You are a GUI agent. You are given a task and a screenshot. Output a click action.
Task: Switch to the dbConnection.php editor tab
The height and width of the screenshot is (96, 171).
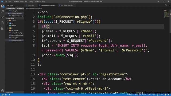point(67,5)
